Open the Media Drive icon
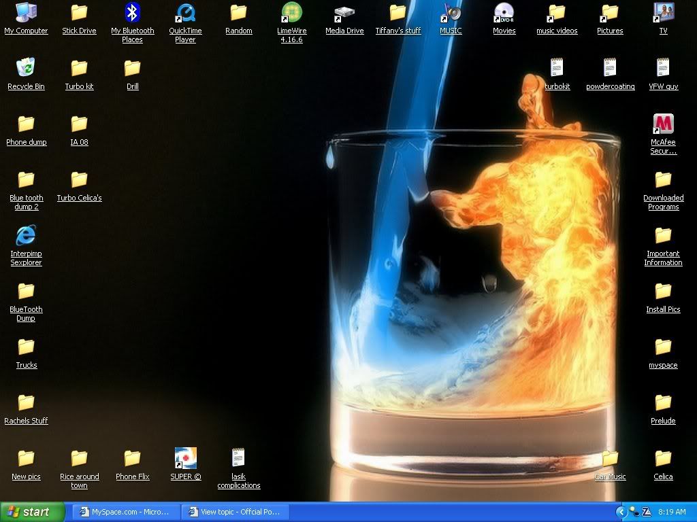Screen dimensions: 697x522 tap(344, 13)
